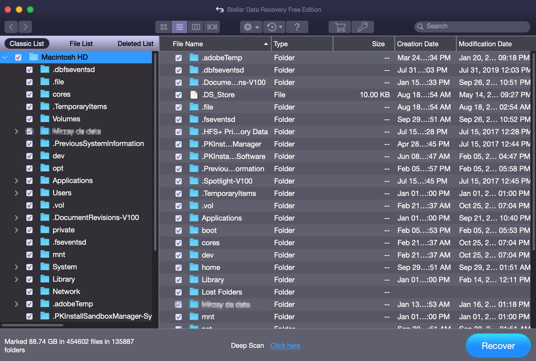Expand the System folder in the tree
The width and height of the screenshot is (536, 361).
point(16,267)
